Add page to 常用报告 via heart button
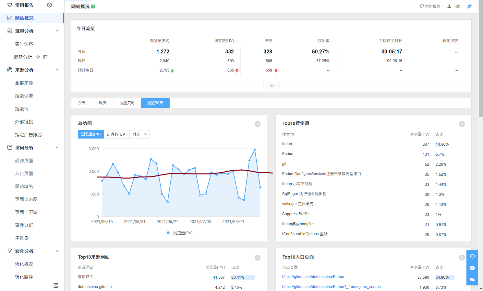This screenshot has width=483, height=291. pos(430,6)
